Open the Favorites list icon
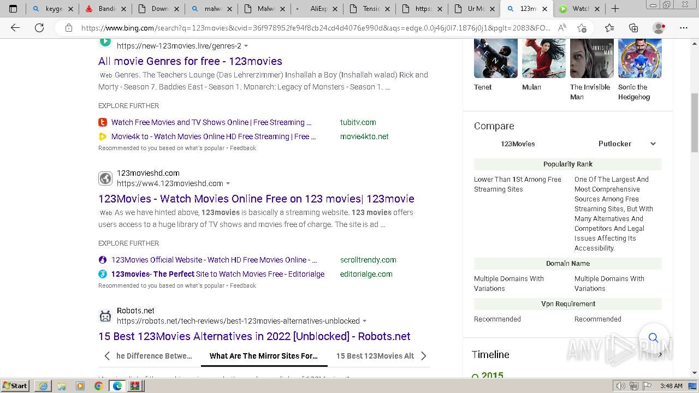 click(609, 28)
